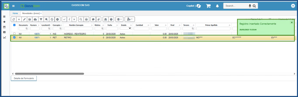Print using the printer icon
Viewport: 298px width, 97px height.
click(86, 19)
